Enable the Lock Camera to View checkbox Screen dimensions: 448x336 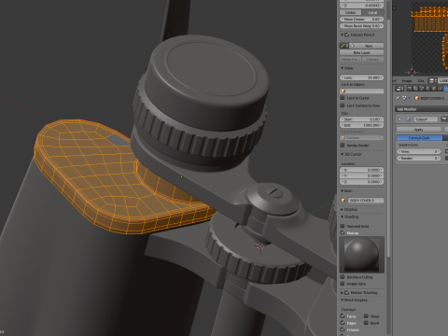tap(343, 105)
